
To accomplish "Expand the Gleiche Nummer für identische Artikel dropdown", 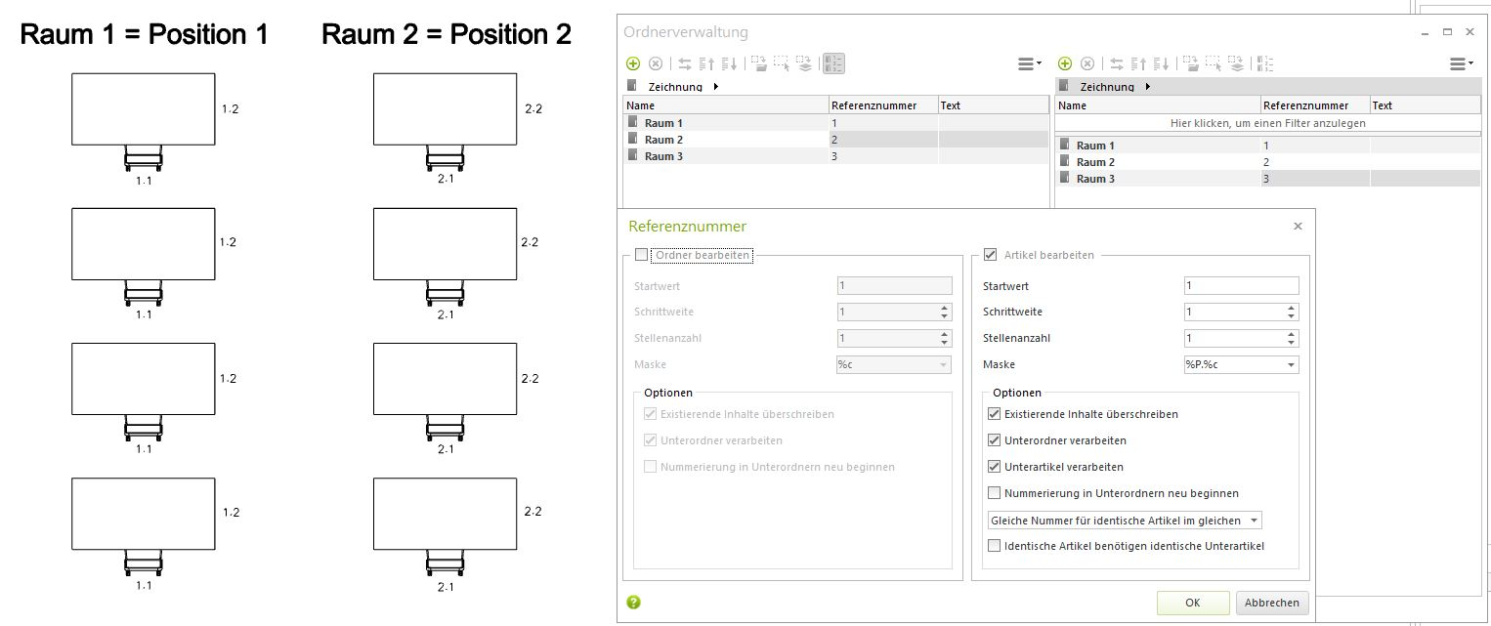I will [1255, 521].
